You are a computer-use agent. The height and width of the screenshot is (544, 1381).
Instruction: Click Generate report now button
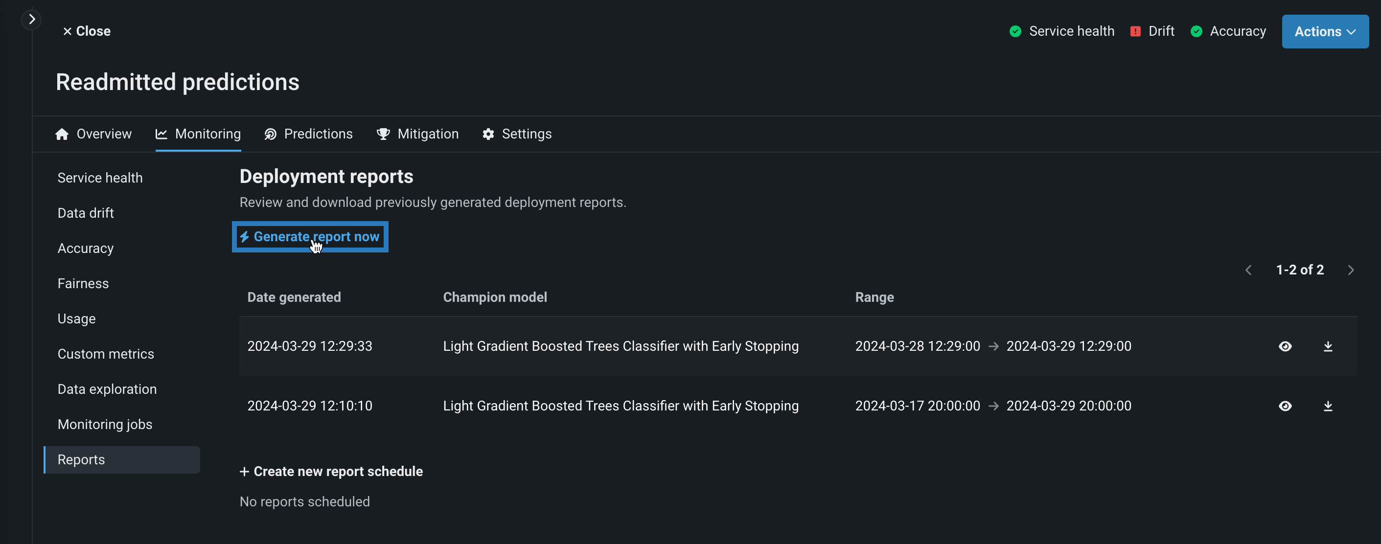[310, 237]
